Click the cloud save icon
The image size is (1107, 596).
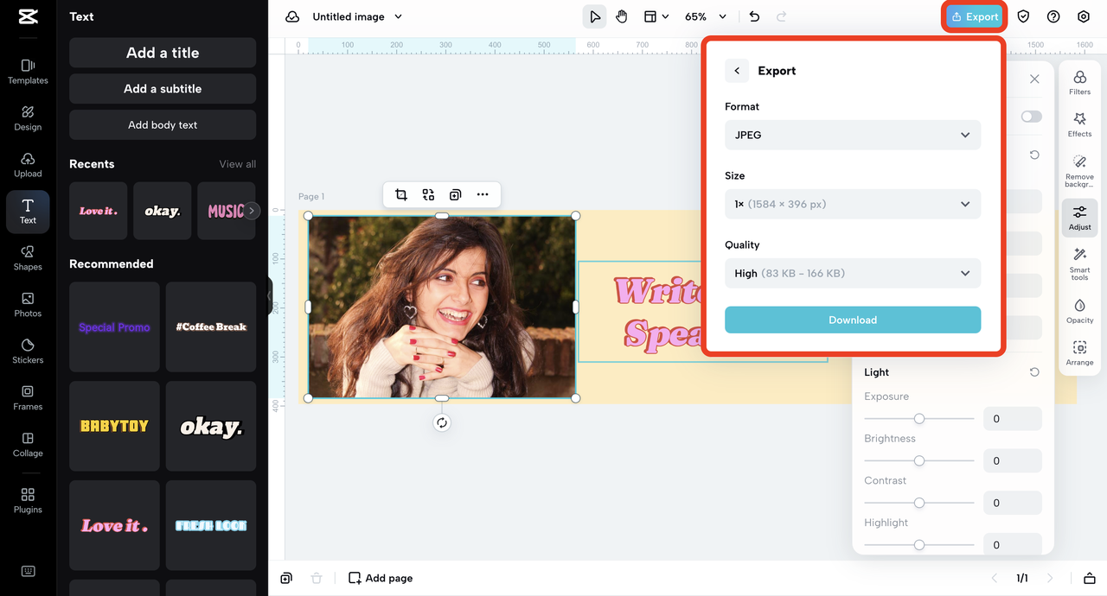tap(292, 16)
